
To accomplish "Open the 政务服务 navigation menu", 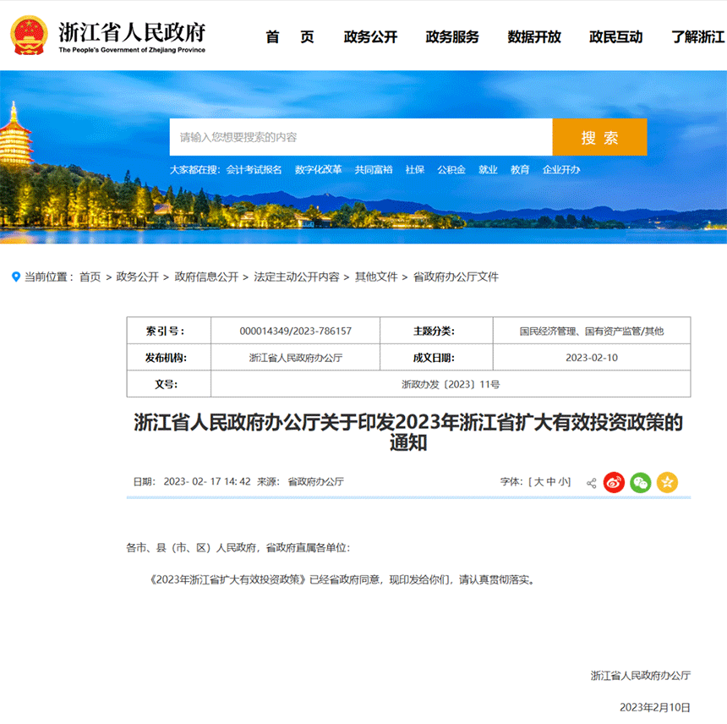I will coord(452,37).
